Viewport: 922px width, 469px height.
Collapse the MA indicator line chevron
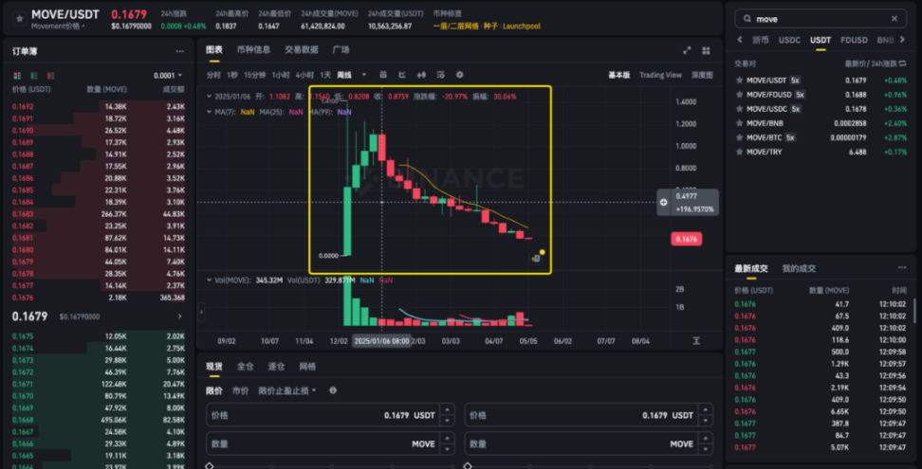point(210,112)
